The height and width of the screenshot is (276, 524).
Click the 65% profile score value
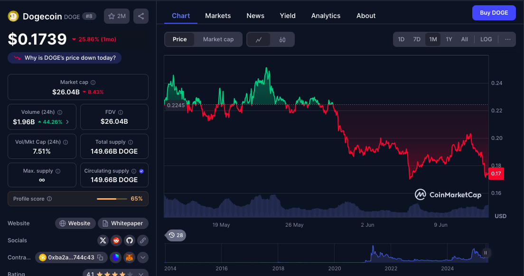[137, 199]
